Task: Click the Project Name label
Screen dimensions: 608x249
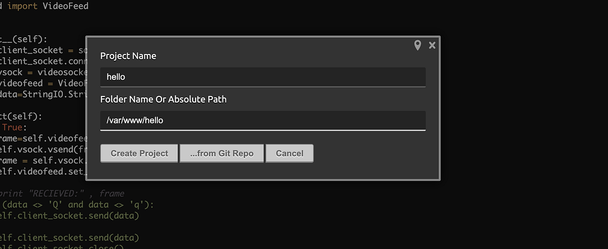Action: 128,56
